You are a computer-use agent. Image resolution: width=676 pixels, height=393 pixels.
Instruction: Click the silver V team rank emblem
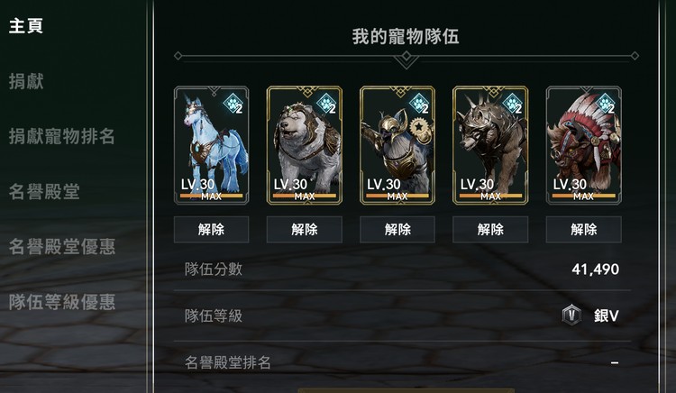[x=571, y=315]
